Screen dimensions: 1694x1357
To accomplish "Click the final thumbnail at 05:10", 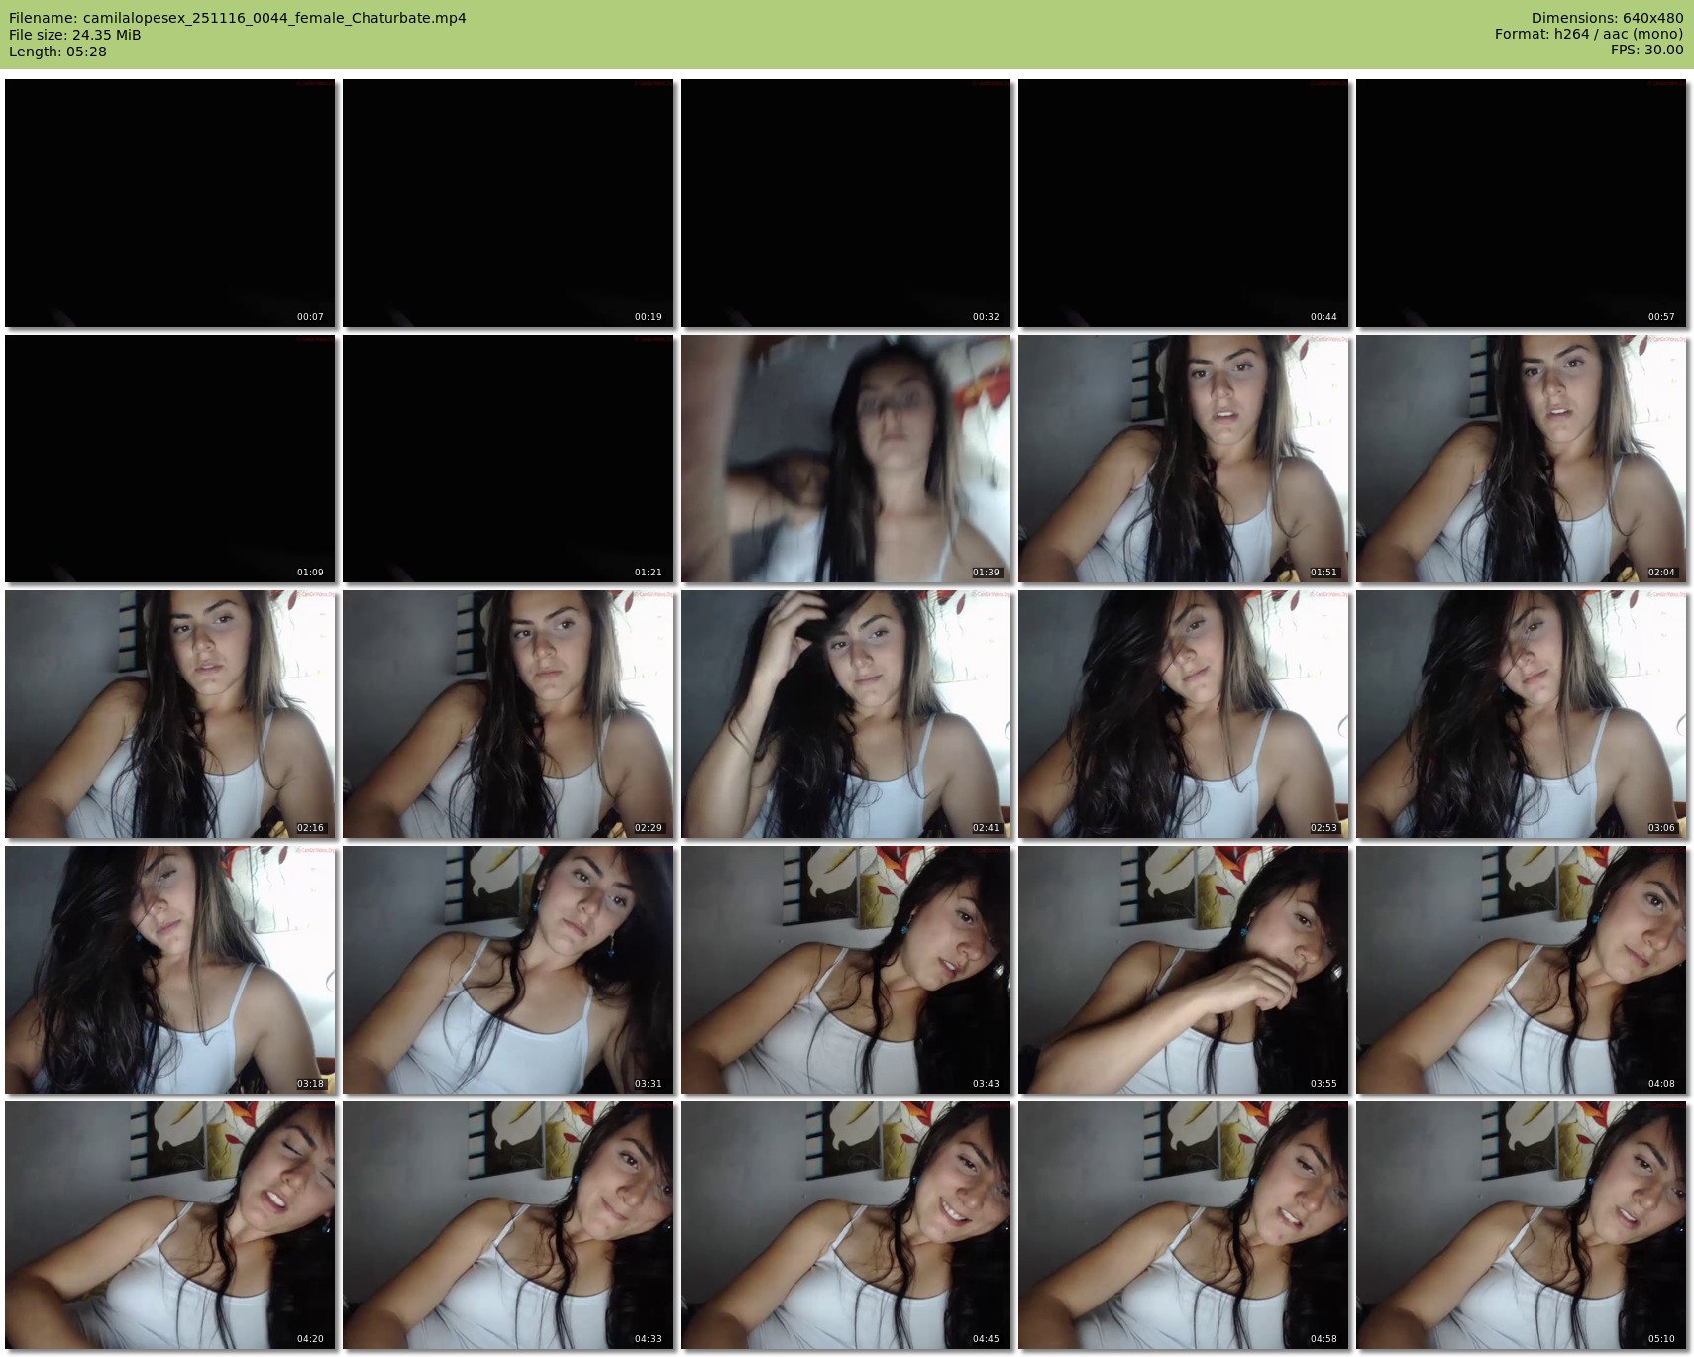I will tap(1521, 1225).
